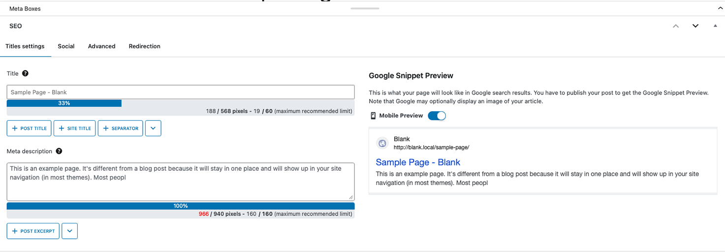Switch to the Redirection tab
725x252 pixels.
pos(145,46)
